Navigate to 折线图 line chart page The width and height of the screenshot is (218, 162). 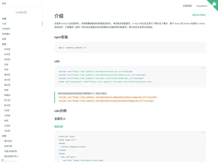tap(7, 49)
